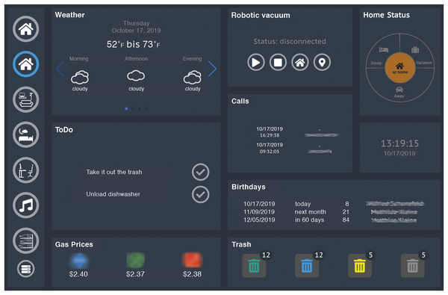Click the $2.40 gas price

[x=78, y=274]
